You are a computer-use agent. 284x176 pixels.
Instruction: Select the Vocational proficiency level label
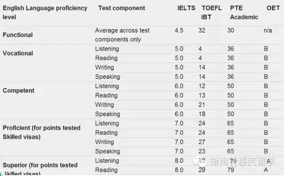point(18,53)
